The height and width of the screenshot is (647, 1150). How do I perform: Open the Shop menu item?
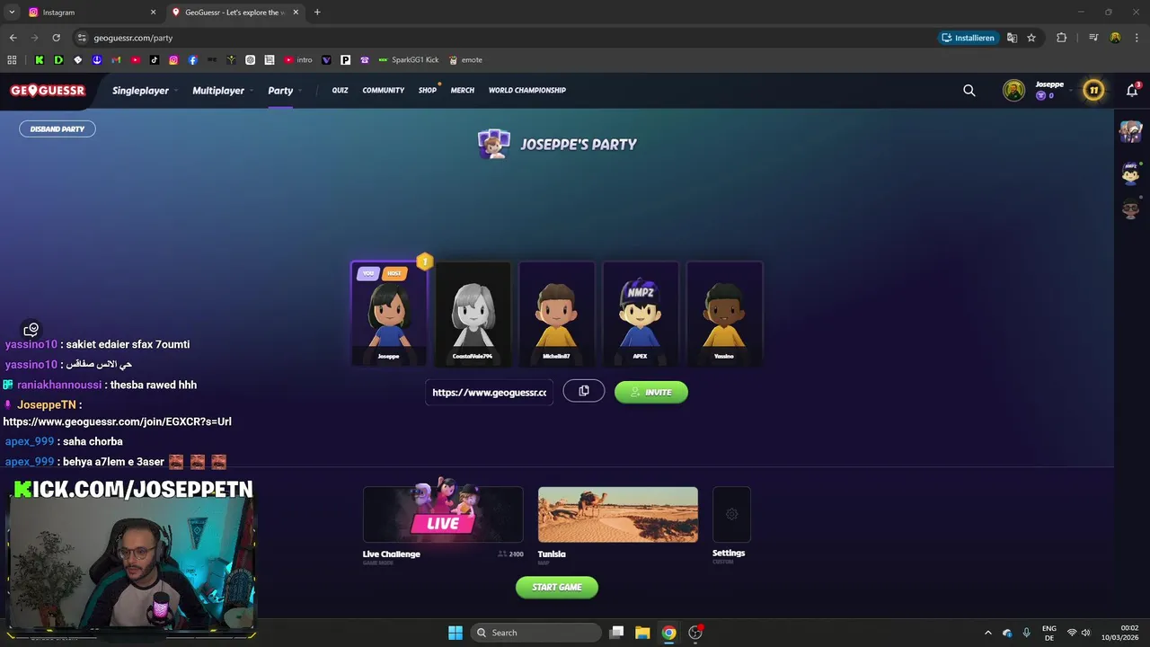coord(428,90)
